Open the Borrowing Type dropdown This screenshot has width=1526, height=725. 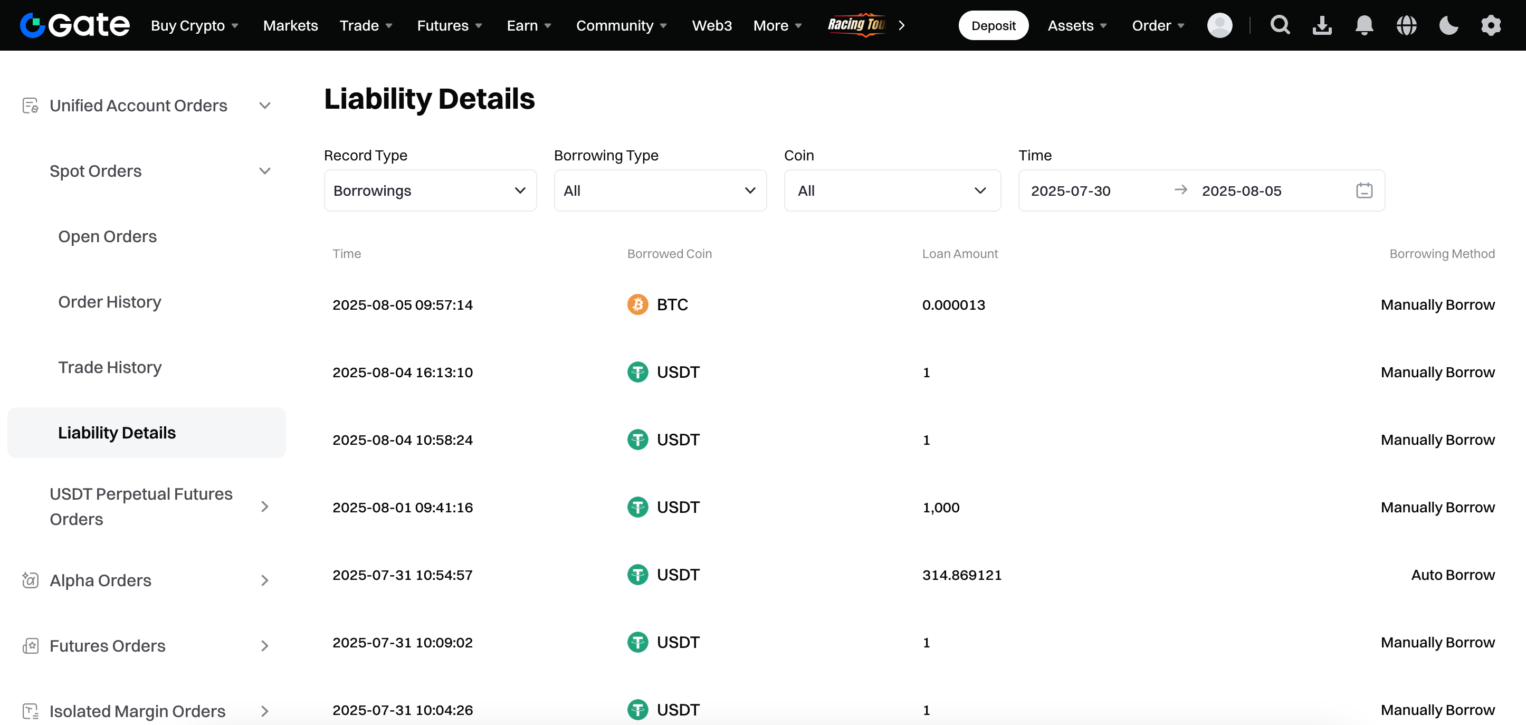[660, 190]
